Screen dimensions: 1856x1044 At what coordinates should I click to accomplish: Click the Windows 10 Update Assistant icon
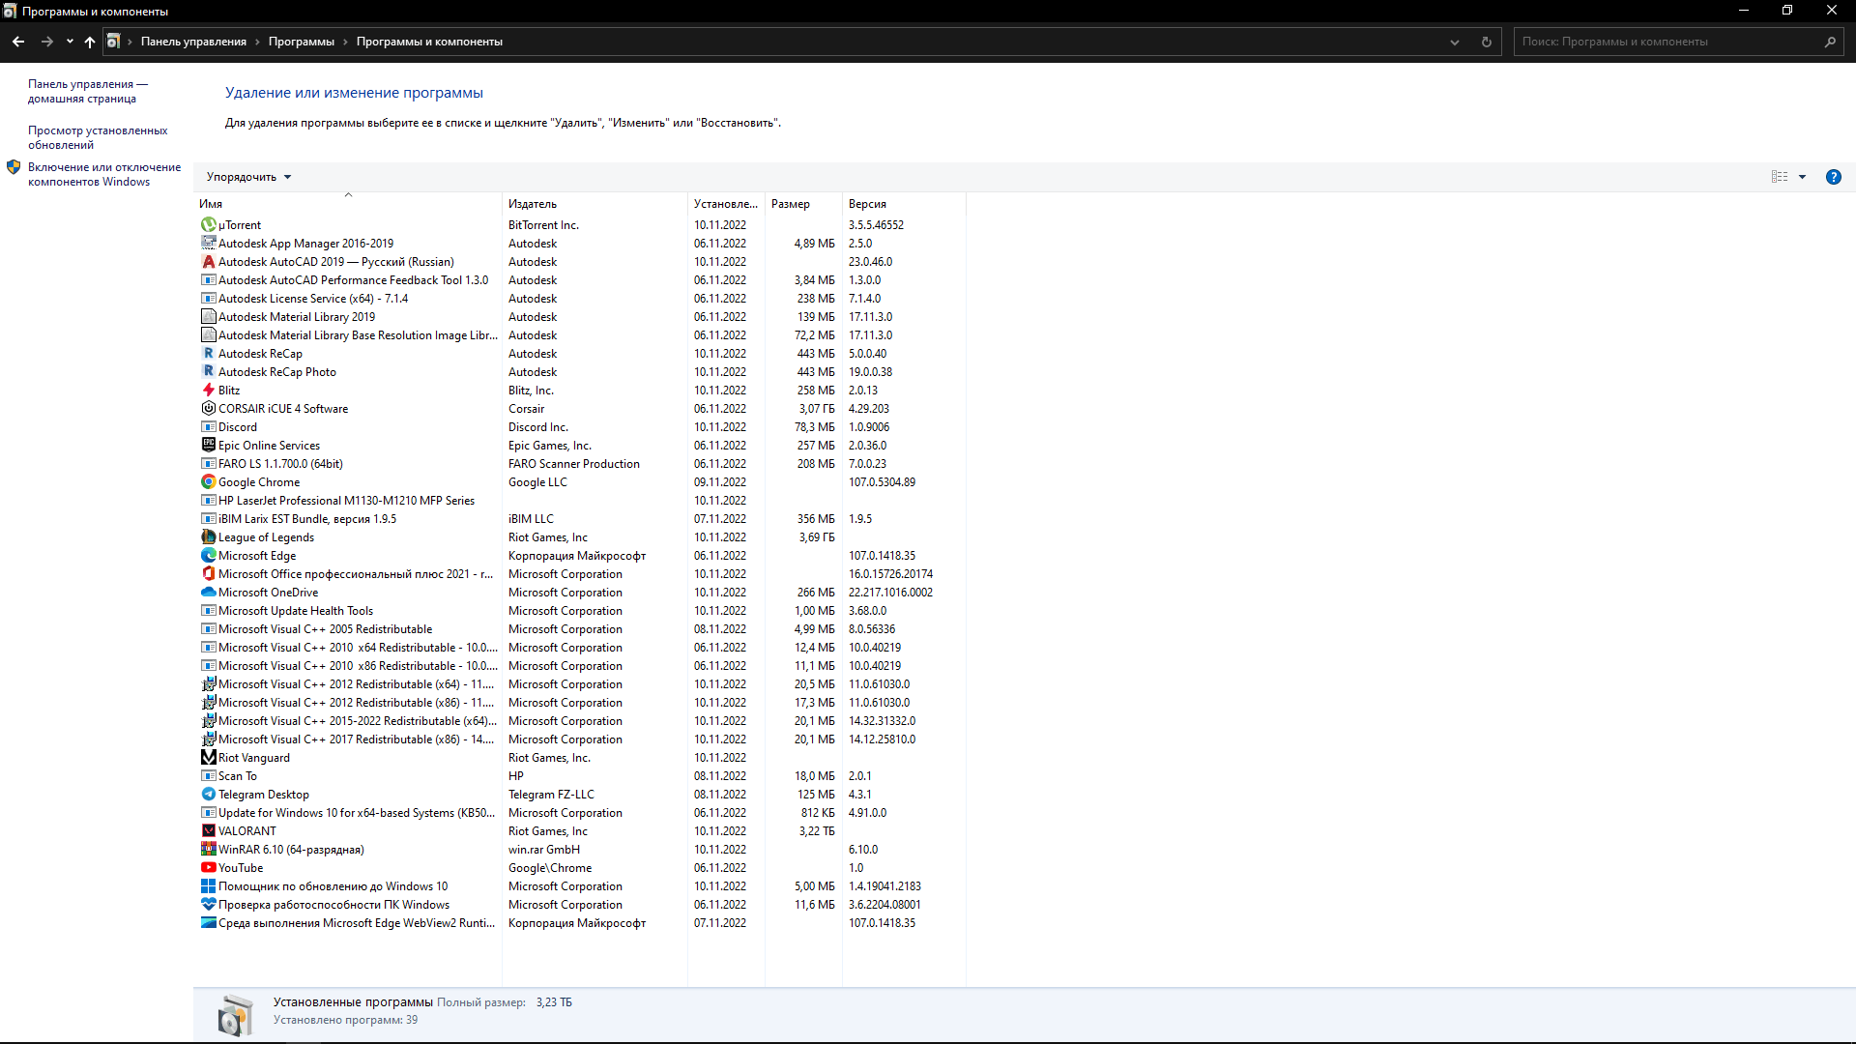click(x=208, y=885)
